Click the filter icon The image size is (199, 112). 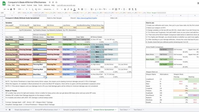click(119, 9)
